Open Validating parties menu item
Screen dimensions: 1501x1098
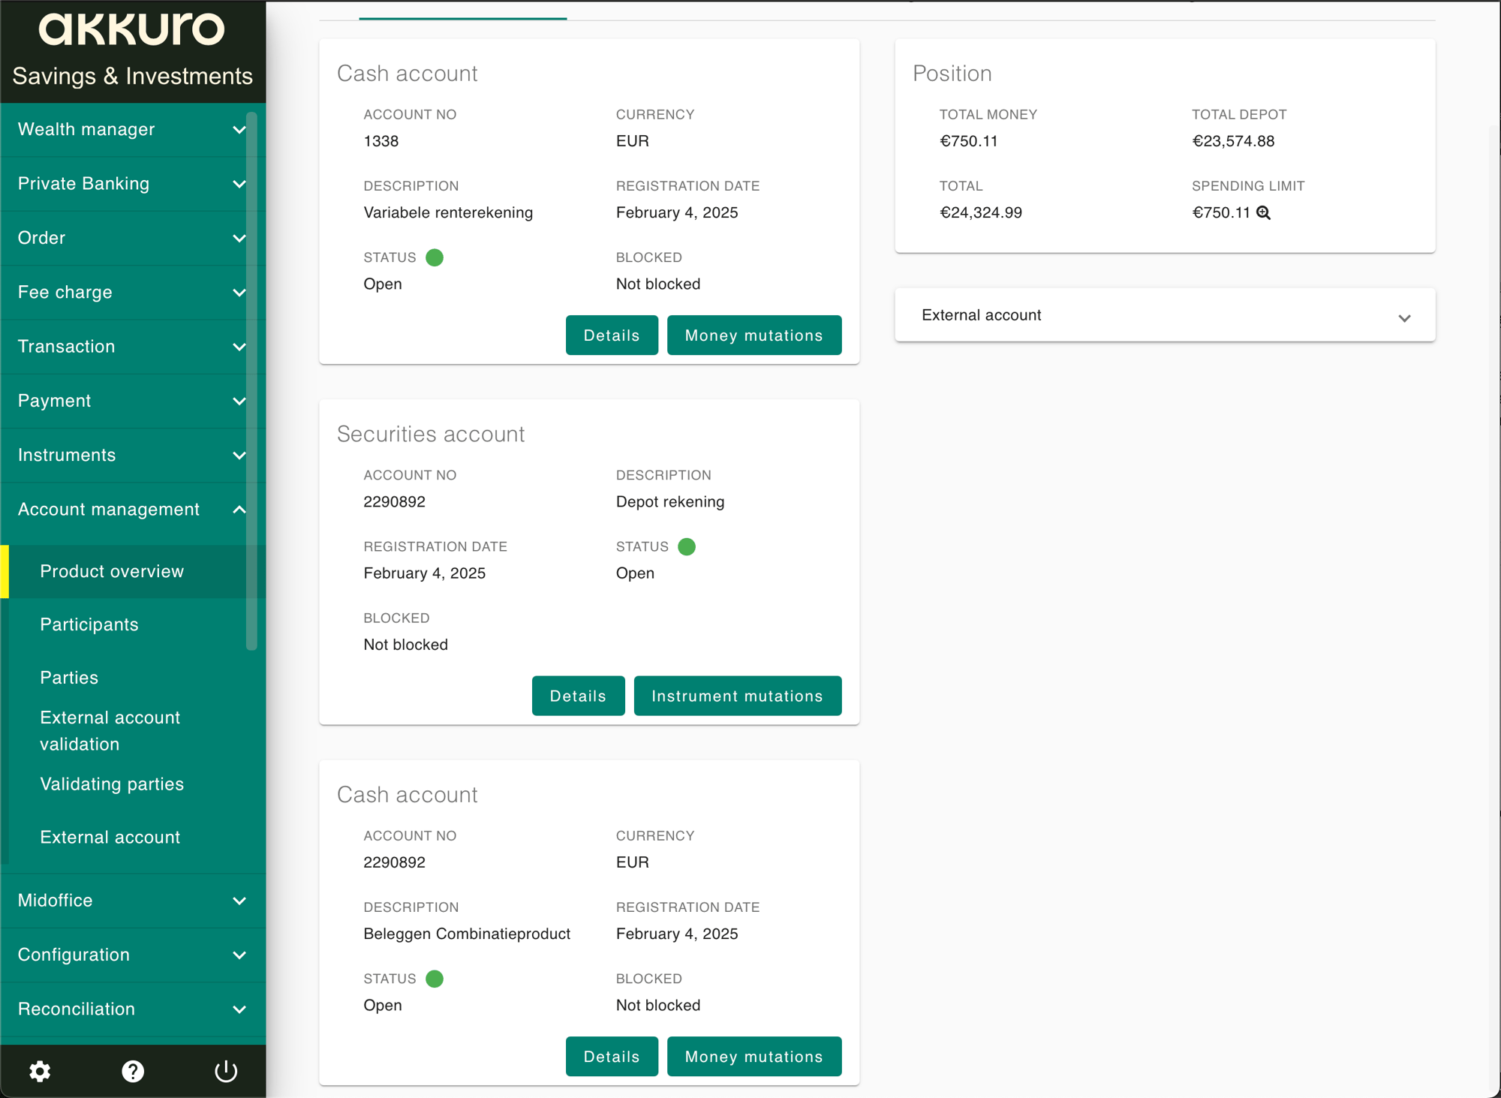[x=112, y=784]
